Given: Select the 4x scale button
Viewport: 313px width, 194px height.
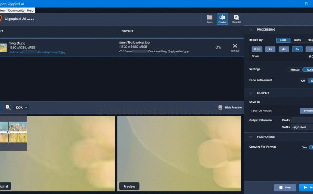Looking at the screenshot, I should coord(284,49).
